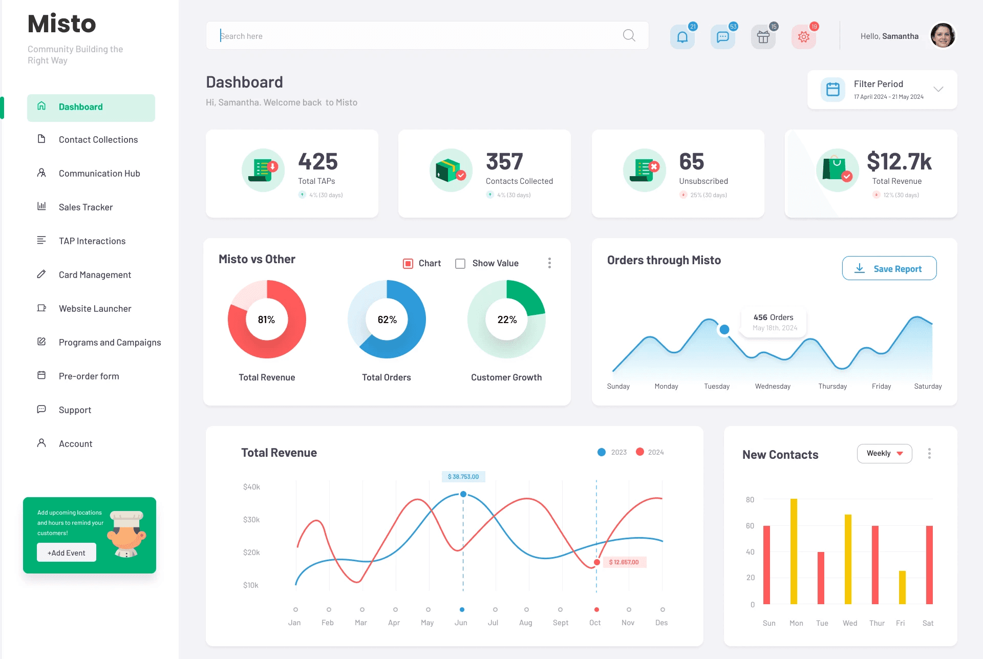Click the Misto logo
983x659 pixels.
pos(62,24)
